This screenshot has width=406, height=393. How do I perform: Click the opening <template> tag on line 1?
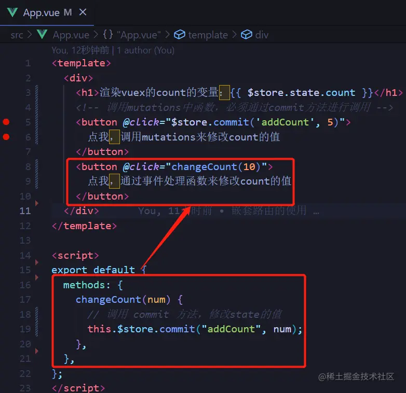[x=82, y=63]
